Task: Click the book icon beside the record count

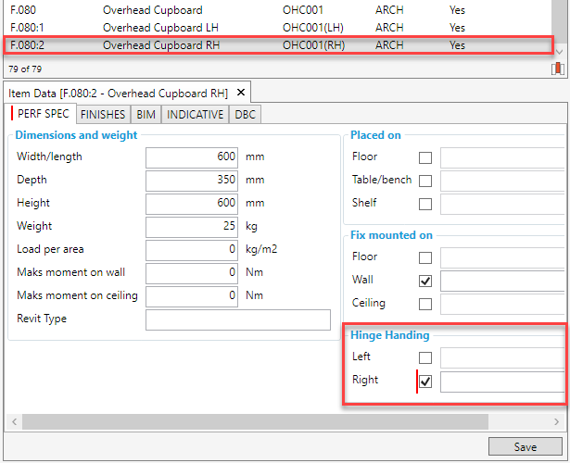Action: 557,69
